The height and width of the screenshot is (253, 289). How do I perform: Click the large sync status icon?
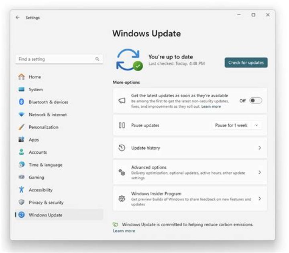[x=129, y=60]
